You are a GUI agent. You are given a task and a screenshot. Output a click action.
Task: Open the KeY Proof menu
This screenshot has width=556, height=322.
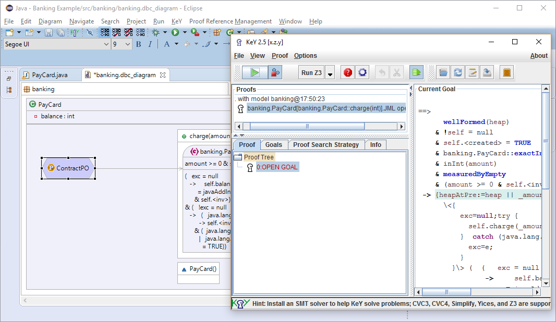(280, 56)
